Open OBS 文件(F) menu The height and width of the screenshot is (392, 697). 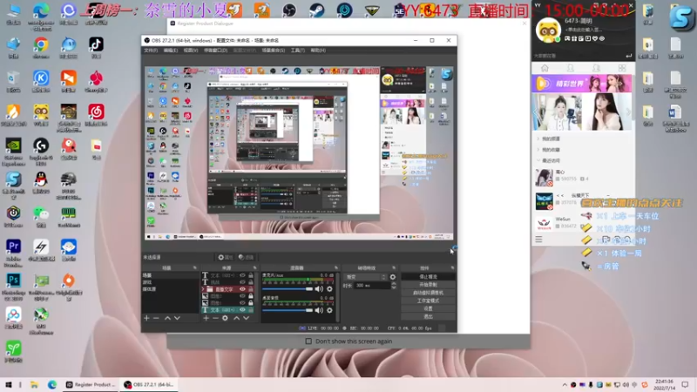coord(151,51)
